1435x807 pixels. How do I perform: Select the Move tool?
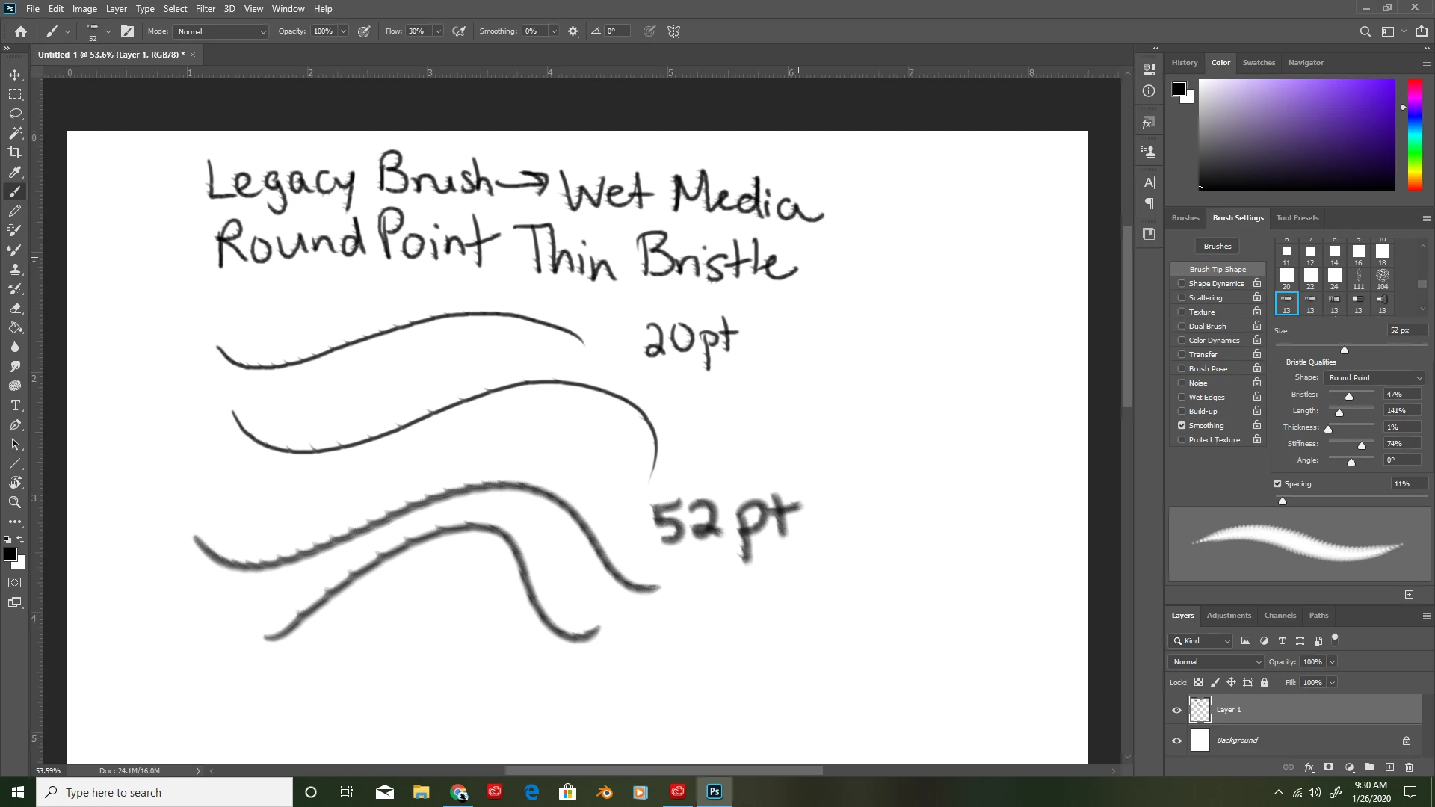point(15,75)
